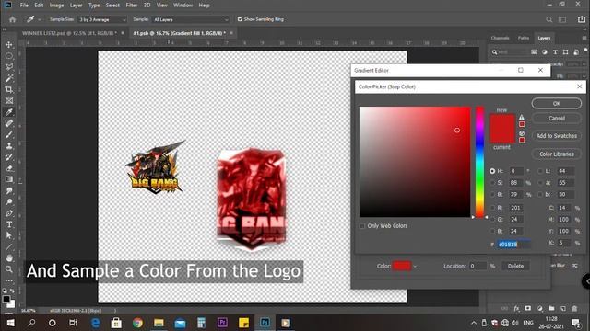590x331 pixels.
Task: Open the eyedropper tool preset dropdown arrow
Action: click(x=39, y=19)
